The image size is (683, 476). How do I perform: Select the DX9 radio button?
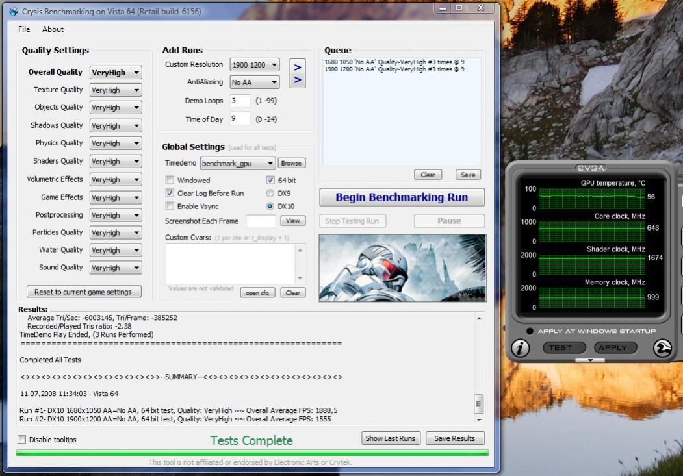[270, 193]
